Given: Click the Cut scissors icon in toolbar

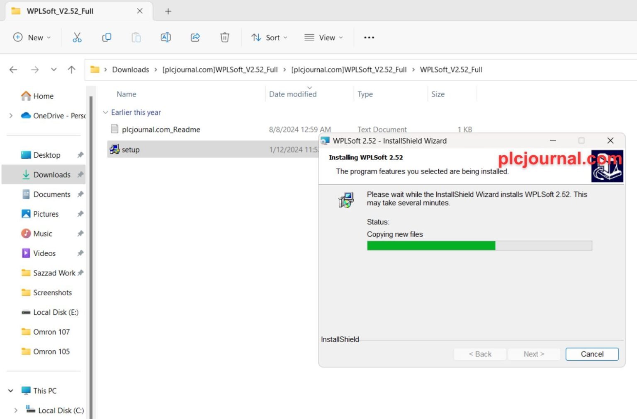Looking at the screenshot, I should pyautogui.click(x=77, y=38).
